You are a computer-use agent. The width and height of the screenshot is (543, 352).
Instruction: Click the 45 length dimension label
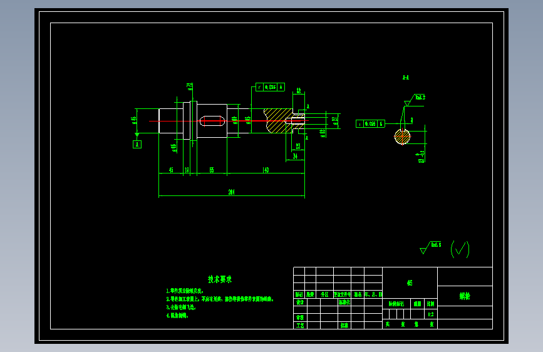(x=171, y=170)
